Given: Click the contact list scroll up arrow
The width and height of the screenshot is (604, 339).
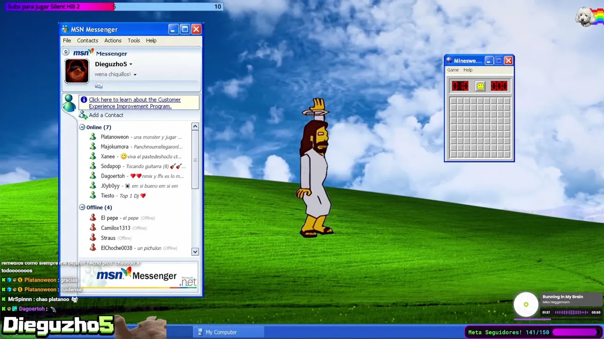Looking at the screenshot, I should [x=195, y=127].
